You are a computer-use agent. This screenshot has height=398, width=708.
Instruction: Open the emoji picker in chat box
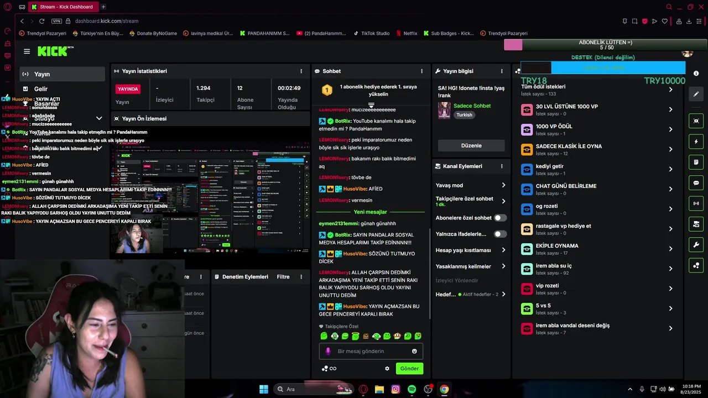point(414,351)
